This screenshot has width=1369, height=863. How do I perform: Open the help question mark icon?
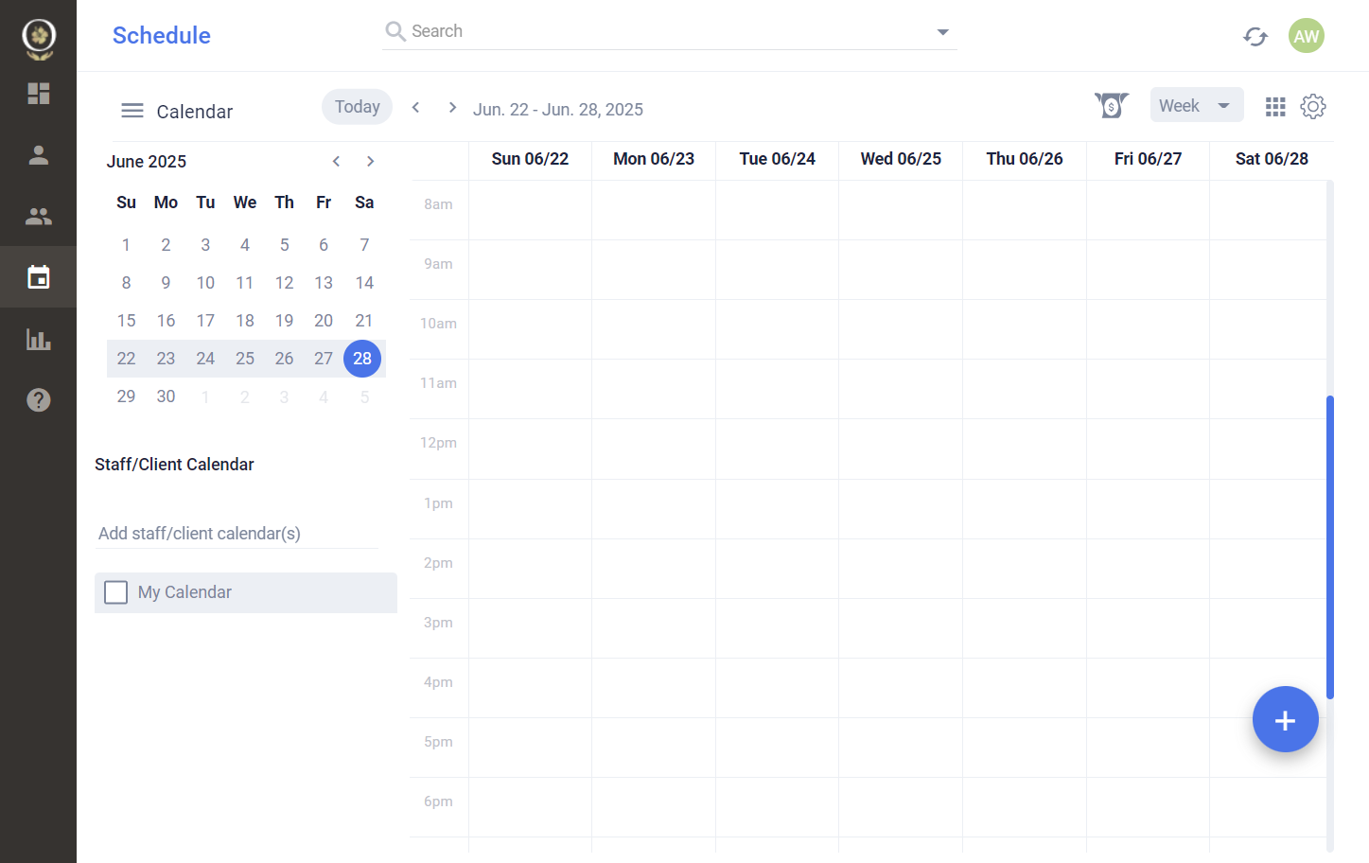pyautogui.click(x=38, y=400)
